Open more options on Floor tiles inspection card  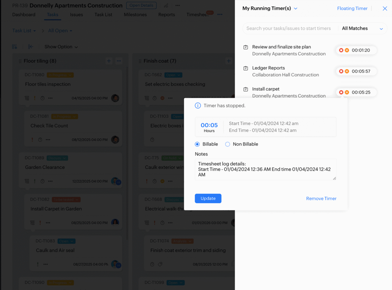click(x=50, y=98)
